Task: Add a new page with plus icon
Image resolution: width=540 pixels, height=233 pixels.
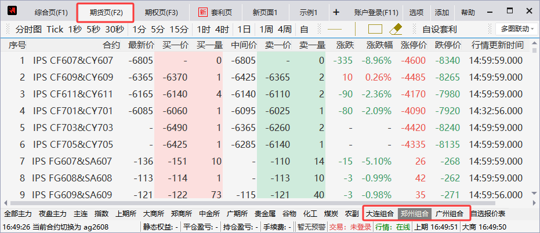Action: (336, 13)
